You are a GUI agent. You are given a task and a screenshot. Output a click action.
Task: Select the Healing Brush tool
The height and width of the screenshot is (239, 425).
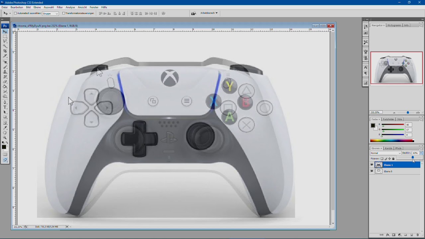point(5,62)
